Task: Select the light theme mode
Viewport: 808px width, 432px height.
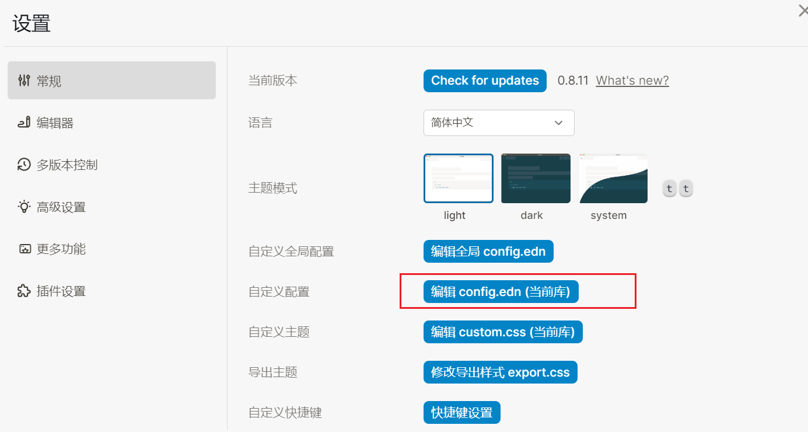Action: click(x=458, y=178)
